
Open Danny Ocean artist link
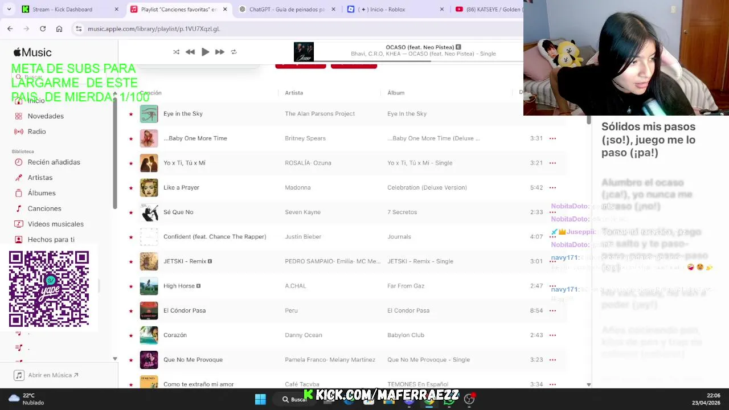[304, 335]
